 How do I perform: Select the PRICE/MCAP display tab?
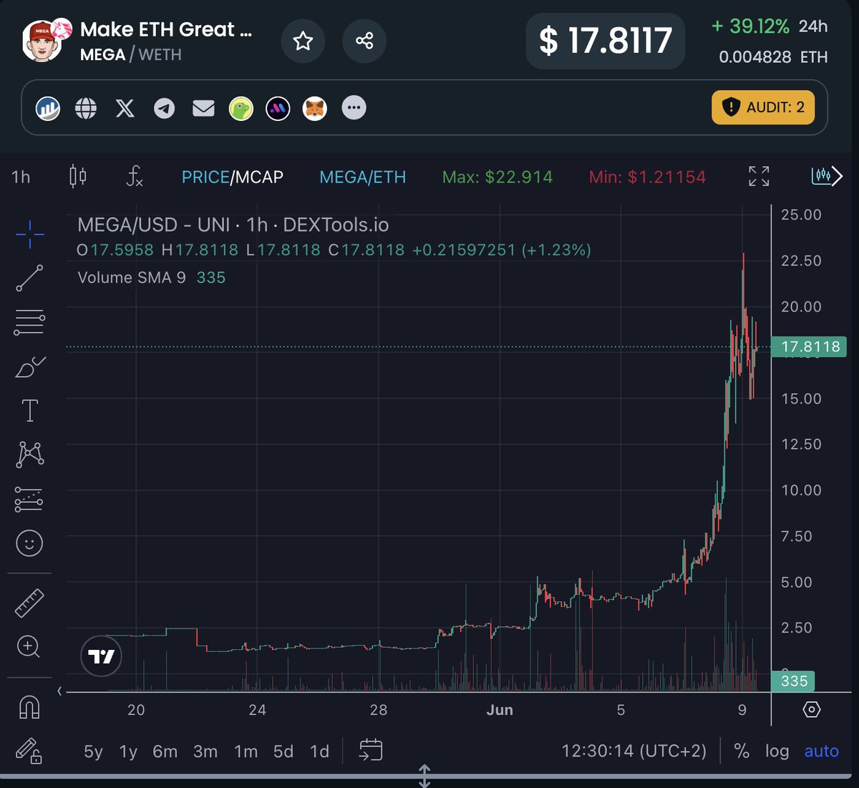(x=233, y=177)
